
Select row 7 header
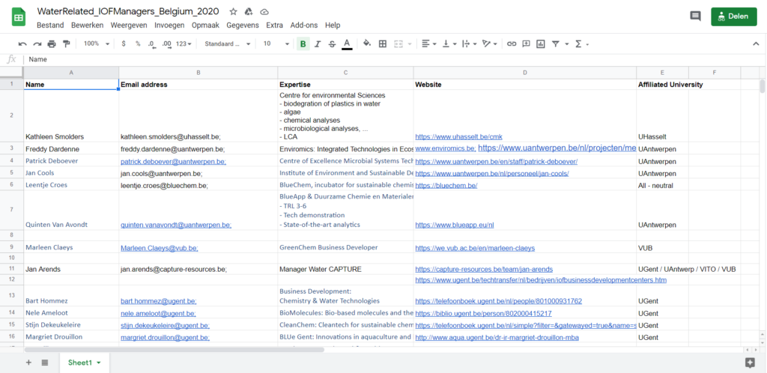click(x=11, y=210)
